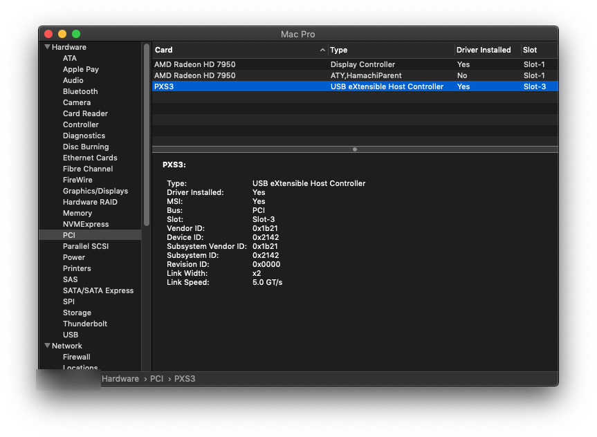Select Bluetooth in the sidebar
Screen dimensions: 597x437
pyautogui.click(x=80, y=91)
